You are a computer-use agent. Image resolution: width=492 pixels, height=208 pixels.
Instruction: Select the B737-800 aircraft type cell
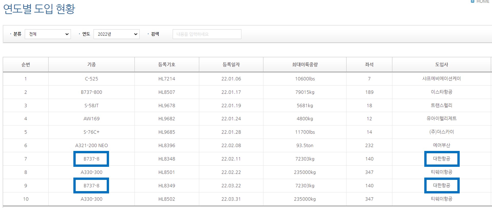coord(91,92)
